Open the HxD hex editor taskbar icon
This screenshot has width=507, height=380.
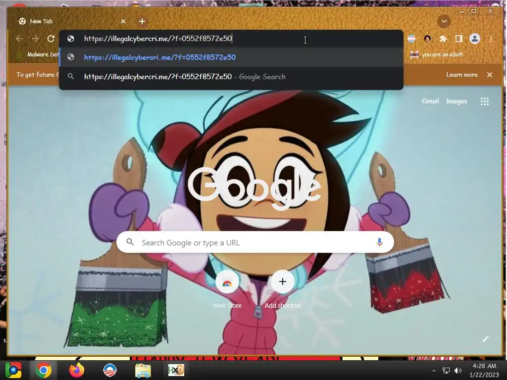pos(176,370)
